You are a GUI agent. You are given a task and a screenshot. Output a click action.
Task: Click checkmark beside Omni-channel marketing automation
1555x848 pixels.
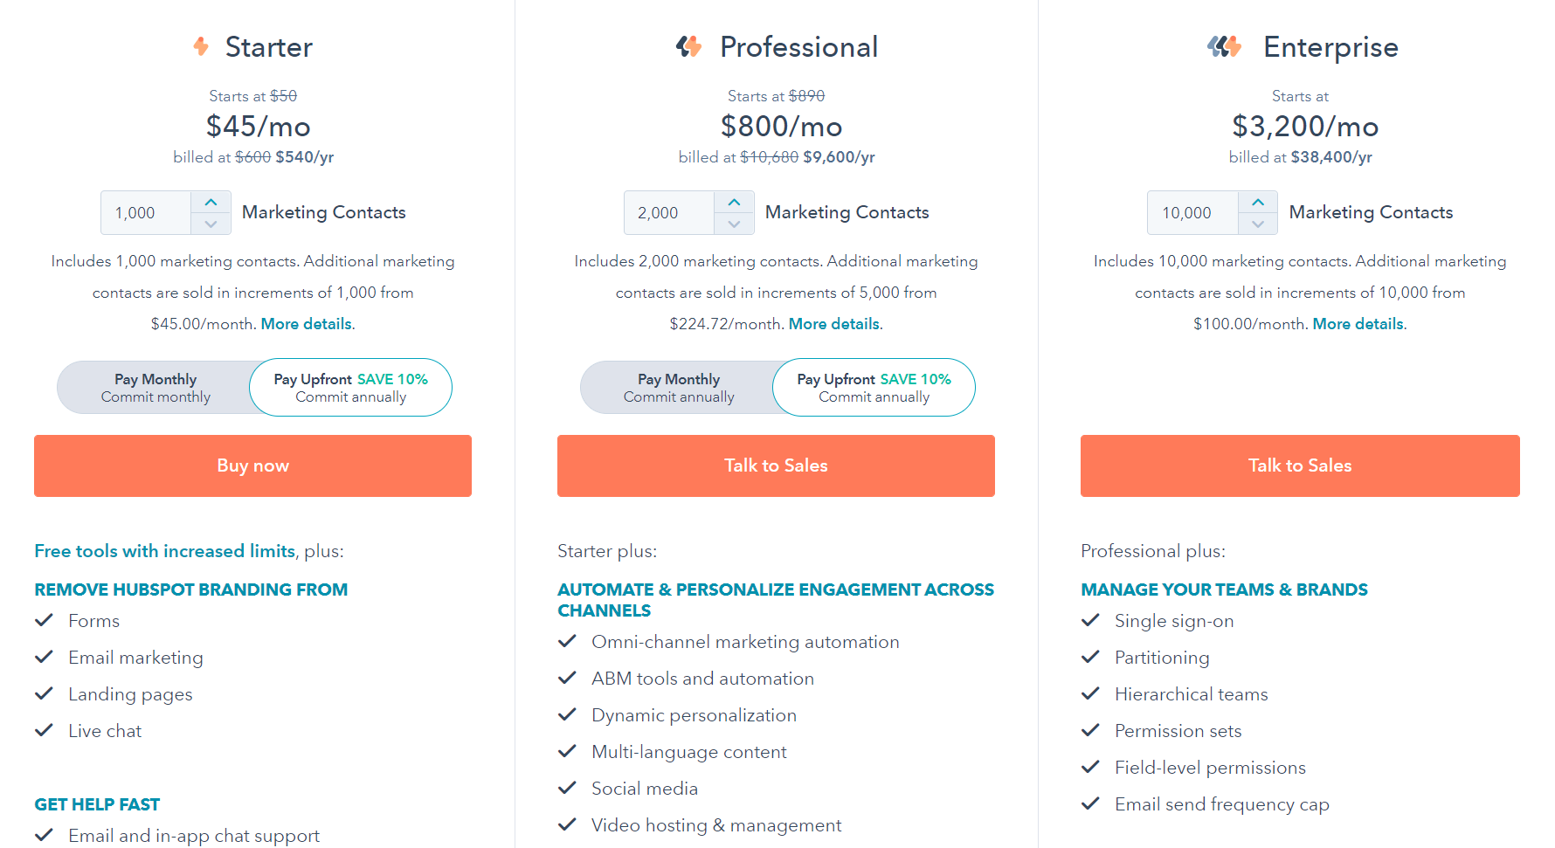pos(567,641)
